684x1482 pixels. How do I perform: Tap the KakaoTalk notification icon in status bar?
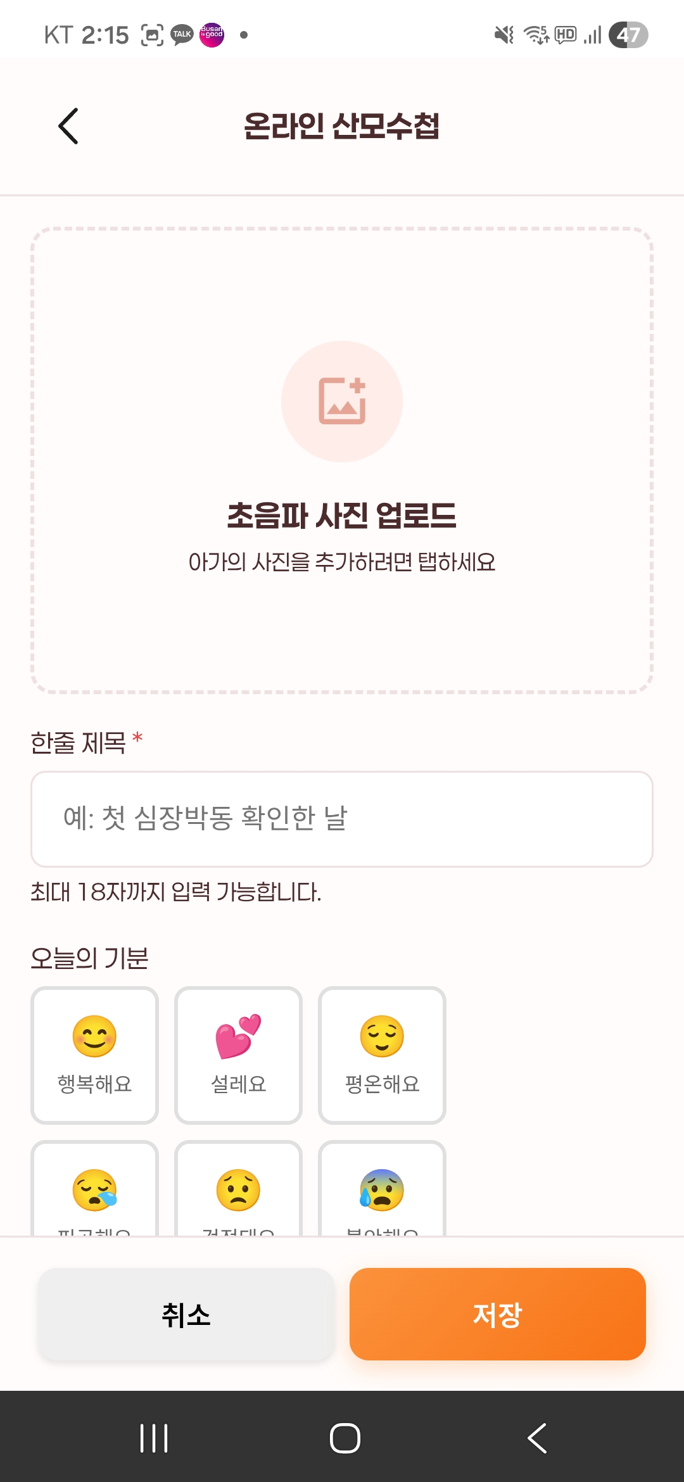point(182,35)
